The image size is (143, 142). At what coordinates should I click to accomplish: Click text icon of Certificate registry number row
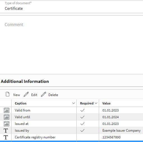[x=6, y=137]
